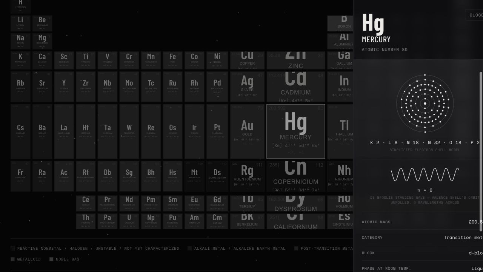
Task: Select the Gold (Au) tile
Action: [247, 131]
